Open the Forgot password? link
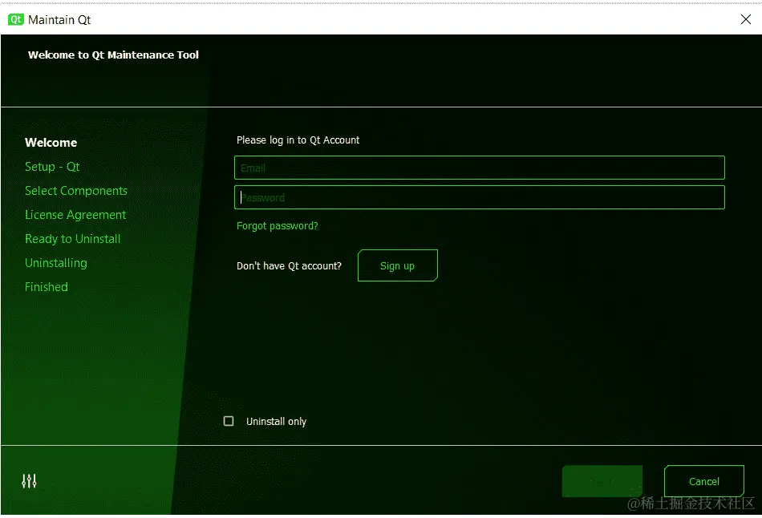 click(277, 226)
